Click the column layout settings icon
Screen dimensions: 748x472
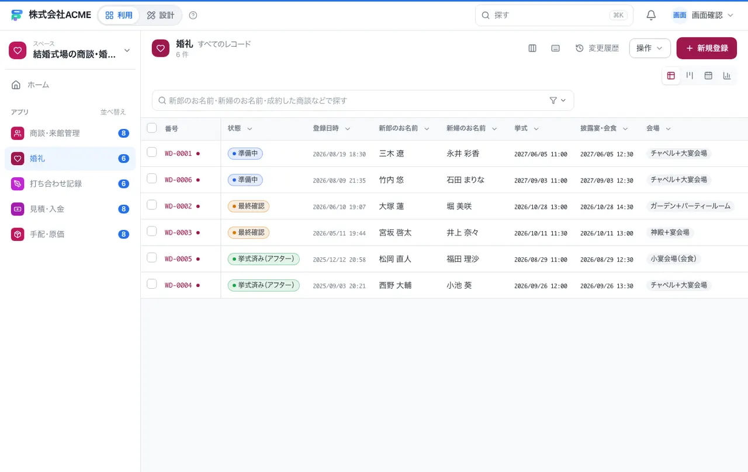[532, 48]
